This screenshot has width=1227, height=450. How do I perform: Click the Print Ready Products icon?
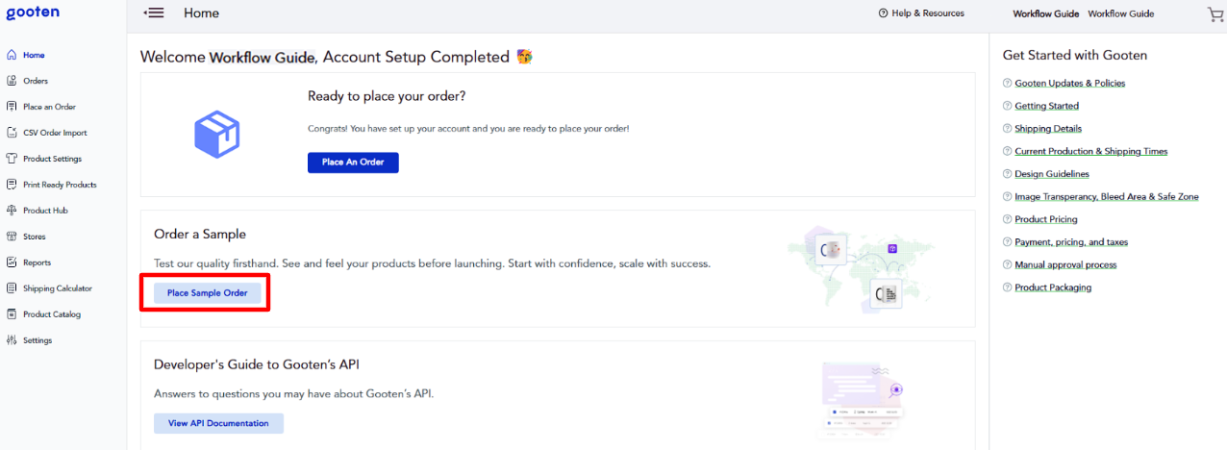[x=12, y=185]
